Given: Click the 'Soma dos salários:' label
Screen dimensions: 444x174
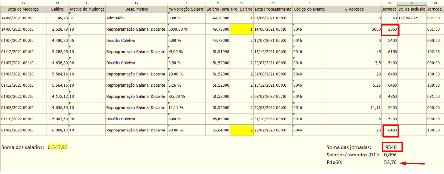Looking at the screenshot, I should (22, 147).
